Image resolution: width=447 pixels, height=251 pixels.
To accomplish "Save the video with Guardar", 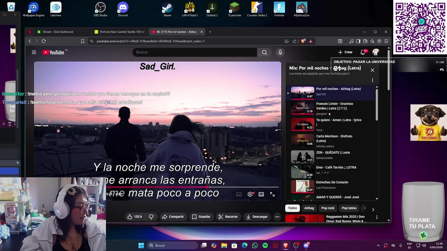I will 201,217.
